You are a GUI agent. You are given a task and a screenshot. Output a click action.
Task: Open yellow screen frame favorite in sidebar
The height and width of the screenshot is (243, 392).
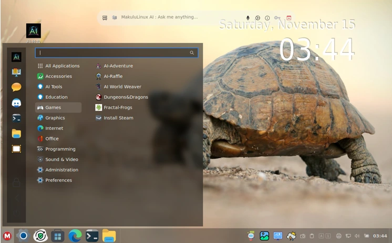point(16,149)
